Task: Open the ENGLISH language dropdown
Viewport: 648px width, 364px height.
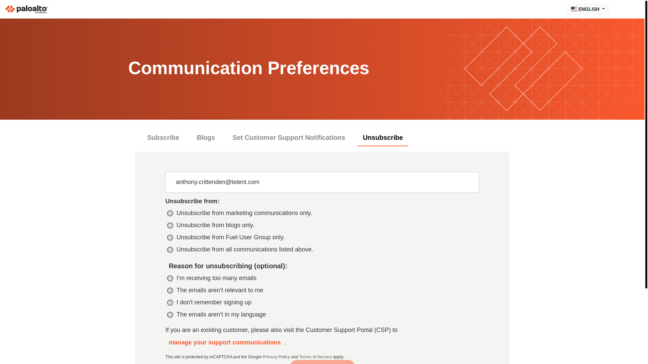Action: point(588,9)
